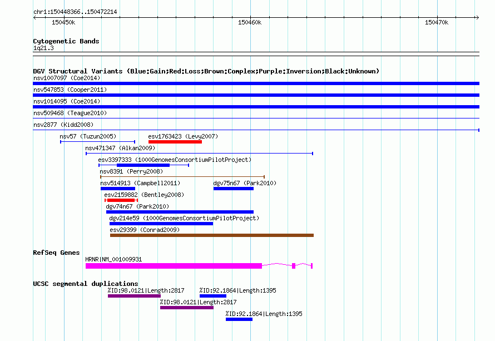
Task: Select the 150460k ruler tick label
Action: coord(250,22)
